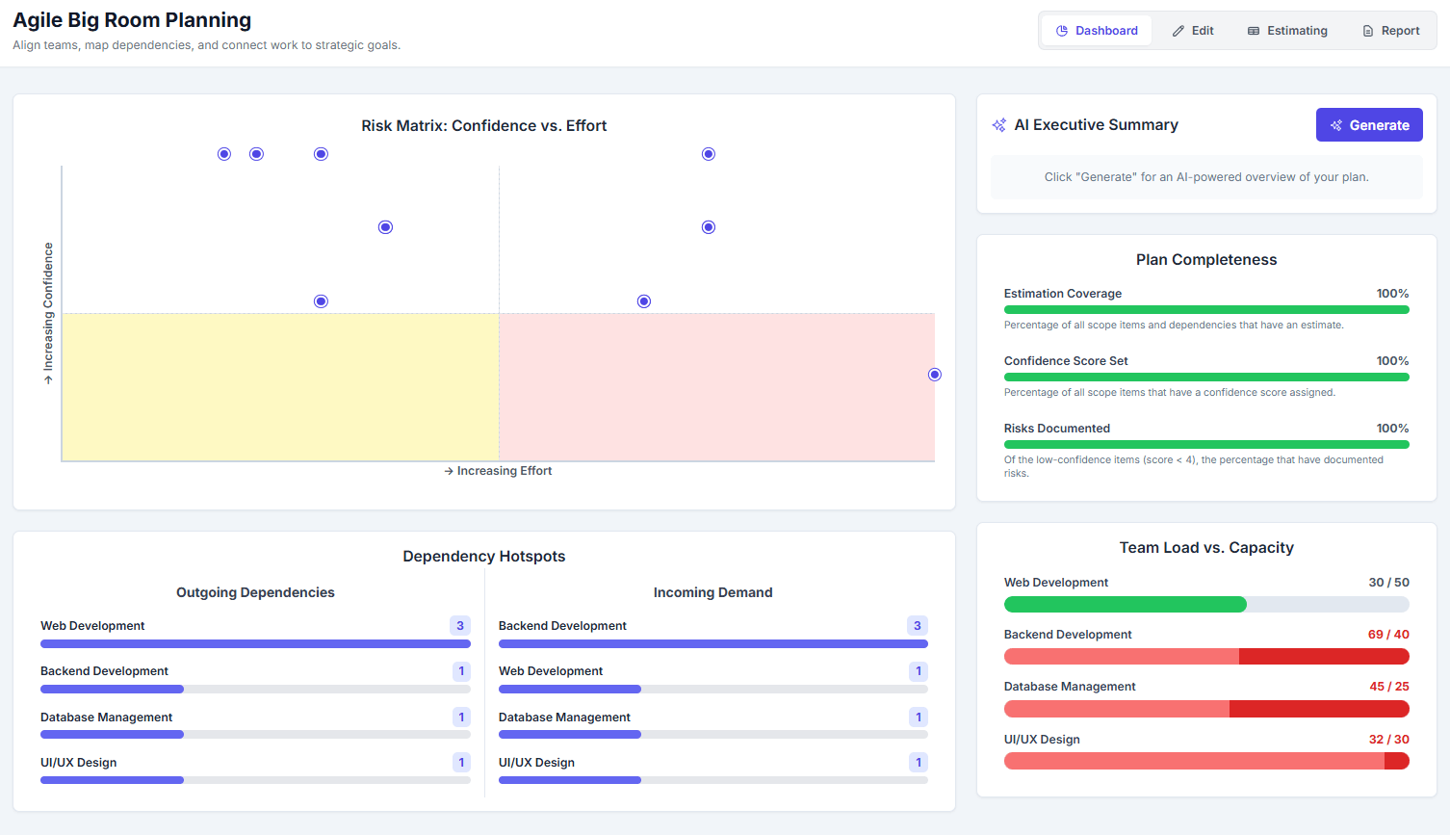Viewport: 1450px width, 835px height.
Task: Click the sparkle icon inside the Generate button
Action: point(1335,124)
